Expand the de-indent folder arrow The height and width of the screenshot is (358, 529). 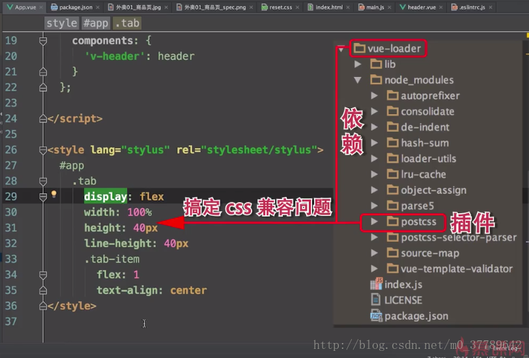[x=374, y=127]
